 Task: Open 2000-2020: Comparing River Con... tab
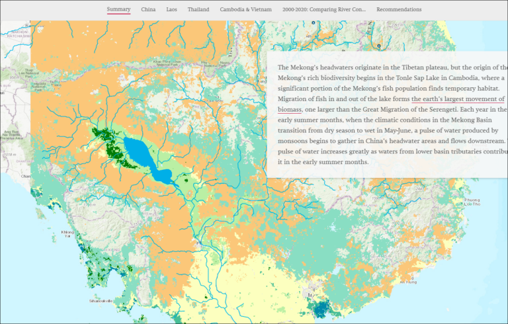[324, 9]
